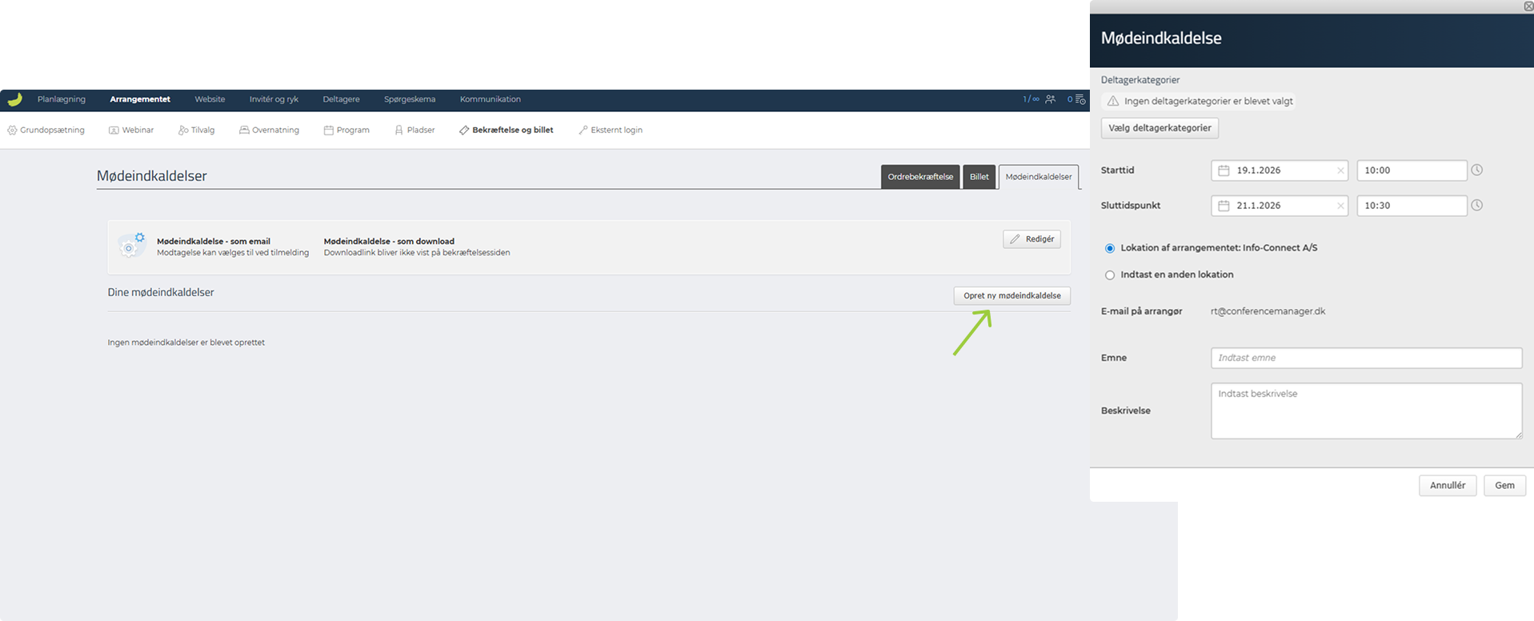Click the banana logo home icon
Screen dimensions: 1534x621
pos(14,99)
